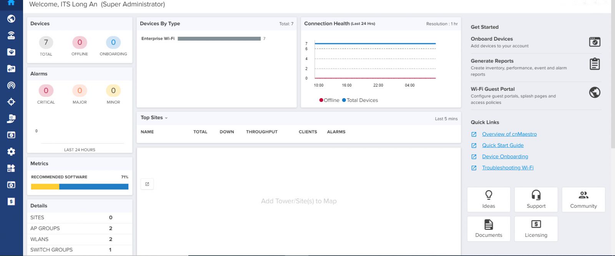
Task: Open map in external view icon
Action: point(147,184)
